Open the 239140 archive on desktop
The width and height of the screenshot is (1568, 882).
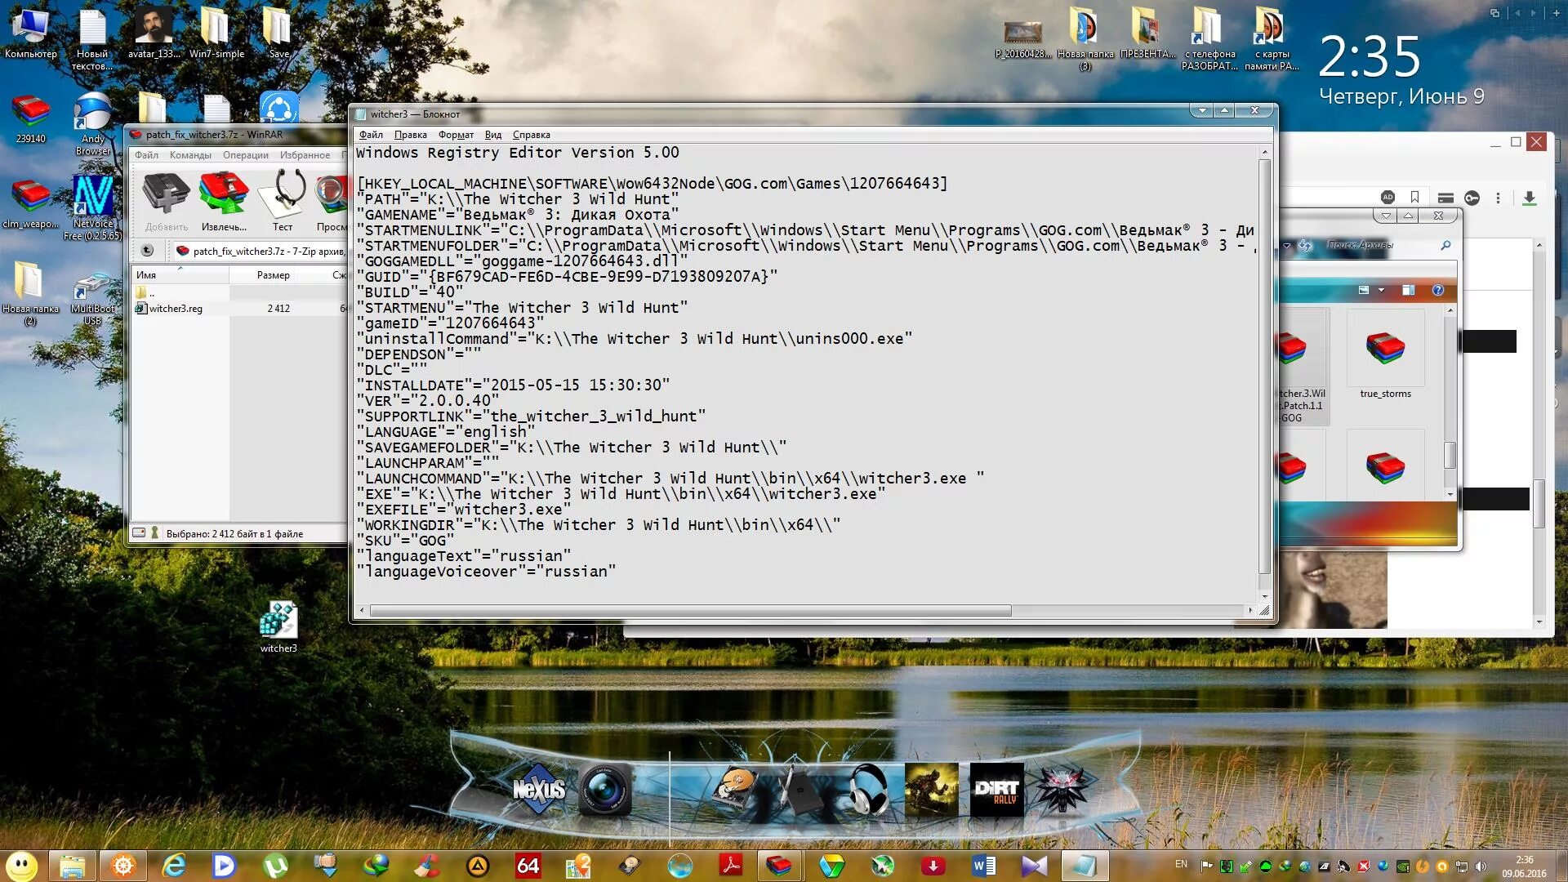30,119
